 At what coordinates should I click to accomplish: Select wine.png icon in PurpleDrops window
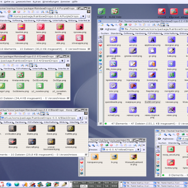41,38
